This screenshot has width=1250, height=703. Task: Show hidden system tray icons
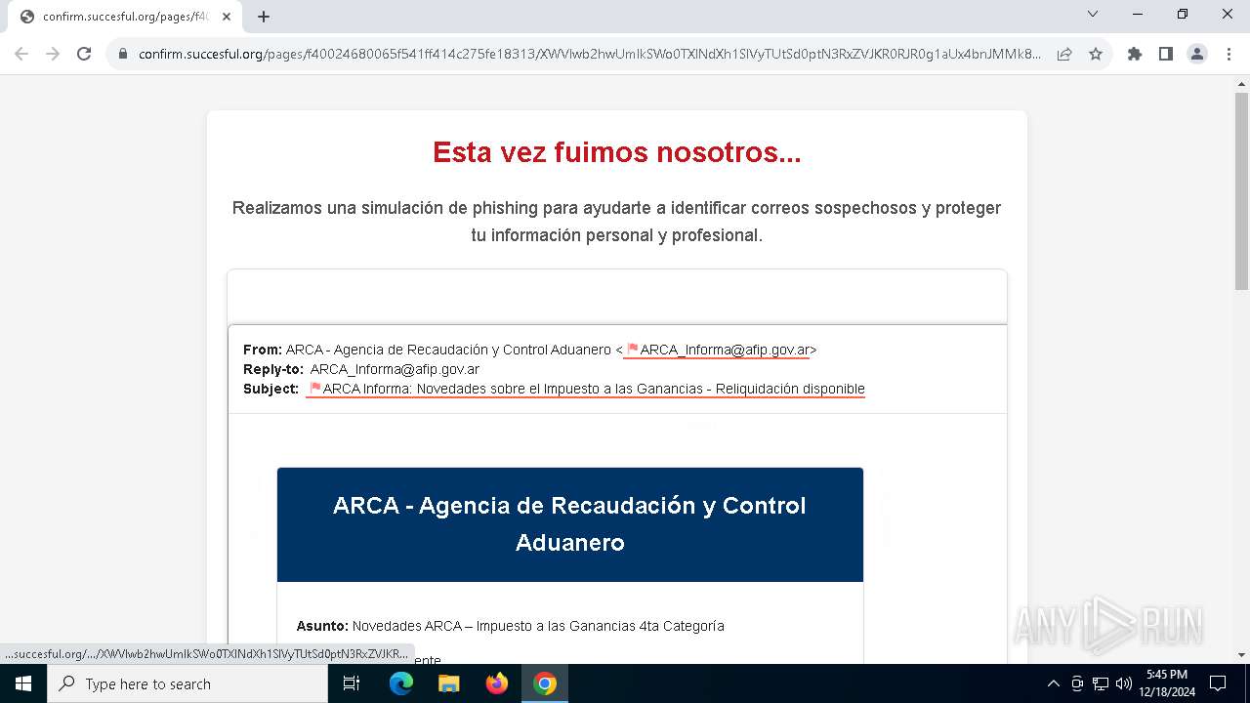click(x=1053, y=683)
